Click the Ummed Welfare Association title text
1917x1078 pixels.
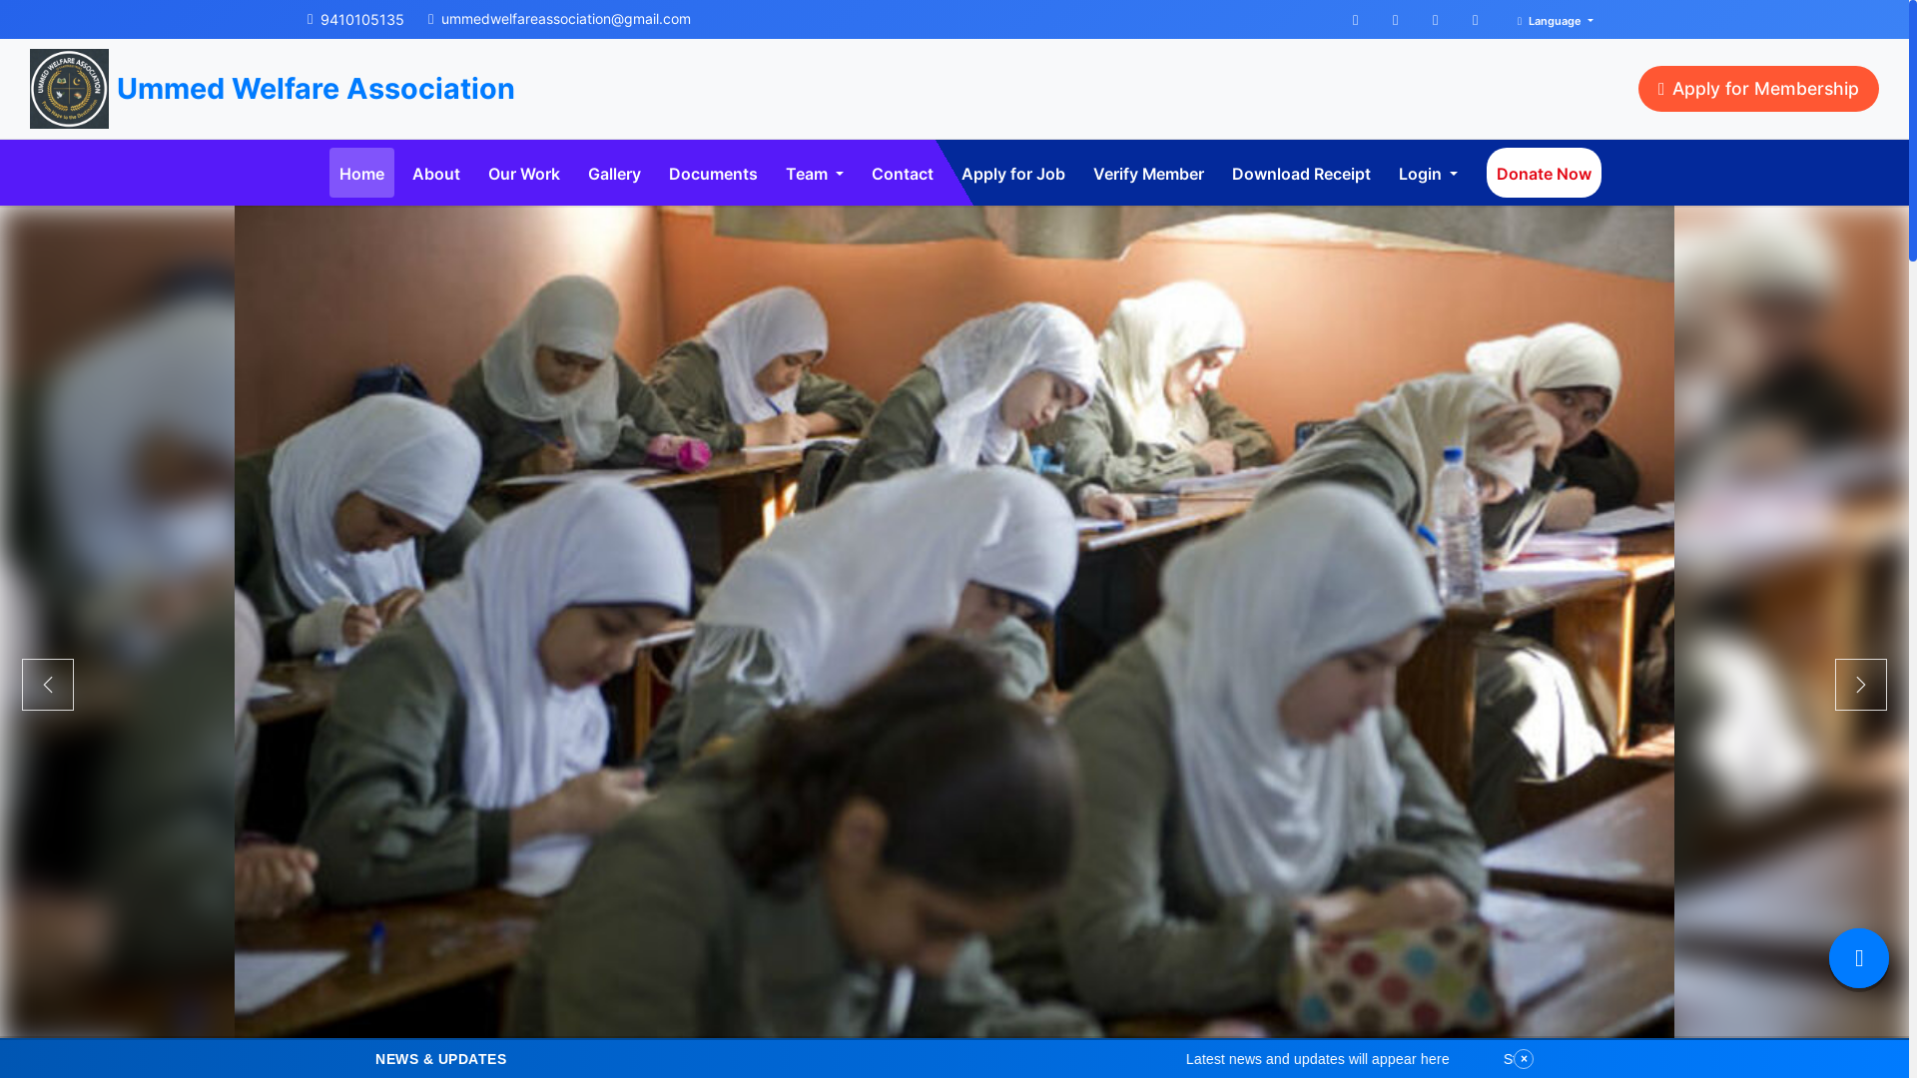[x=316, y=89]
